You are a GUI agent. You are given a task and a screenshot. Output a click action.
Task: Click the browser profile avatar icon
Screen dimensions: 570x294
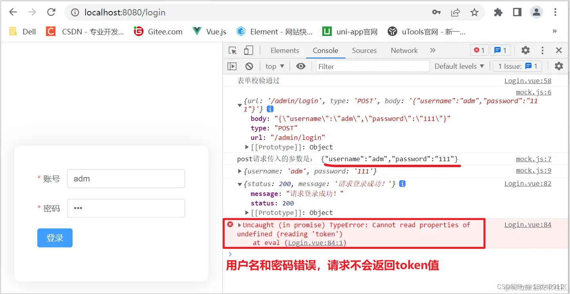[536, 12]
